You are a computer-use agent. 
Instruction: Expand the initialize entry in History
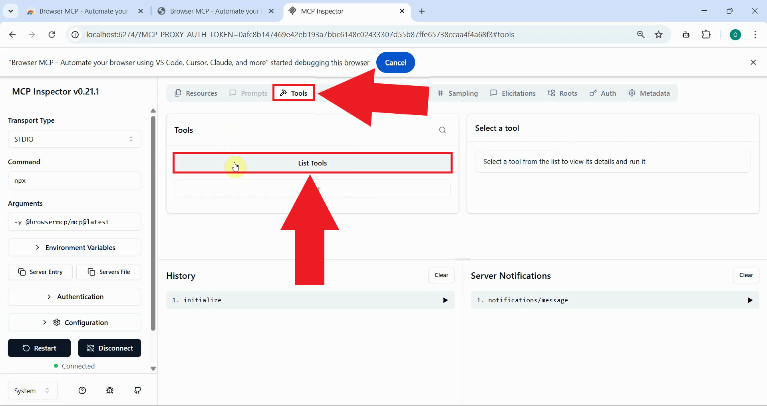tap(445, 300)
